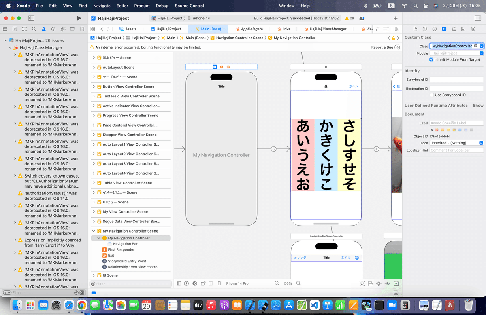Select the Issue navigator warning icon

[x=44, y=29]
